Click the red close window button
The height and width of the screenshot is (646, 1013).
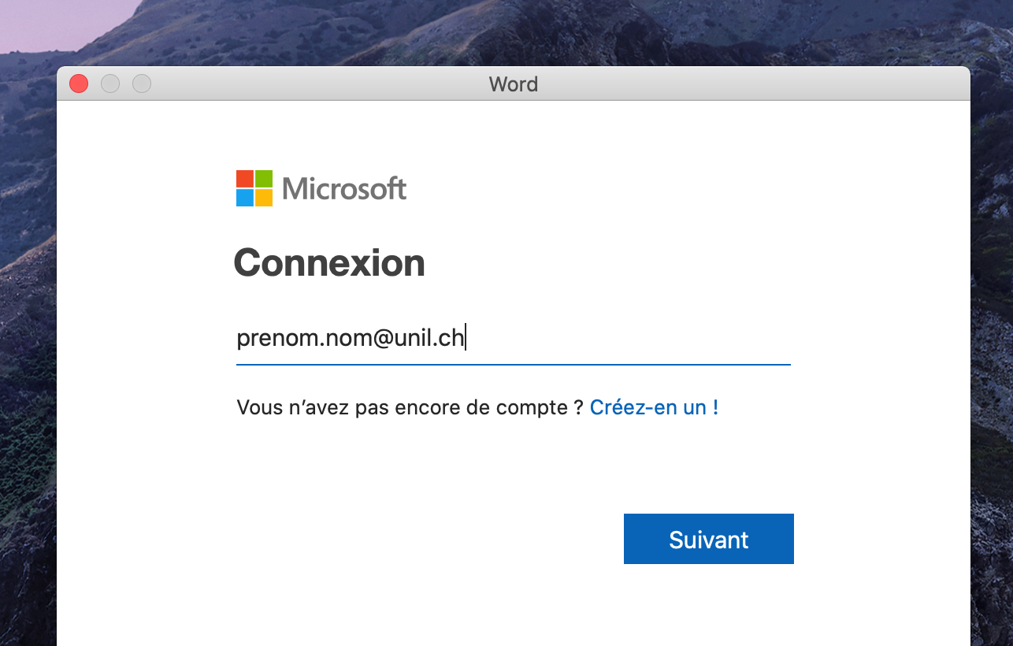pyautogui.click(x=79, y=84)
